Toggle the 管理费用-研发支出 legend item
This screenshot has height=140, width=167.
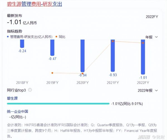[x=30, y=37]
